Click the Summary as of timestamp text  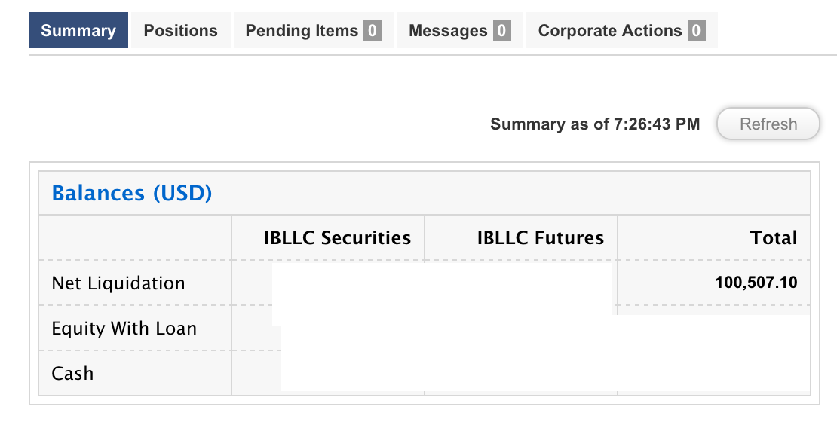click(x=594, y=124)
